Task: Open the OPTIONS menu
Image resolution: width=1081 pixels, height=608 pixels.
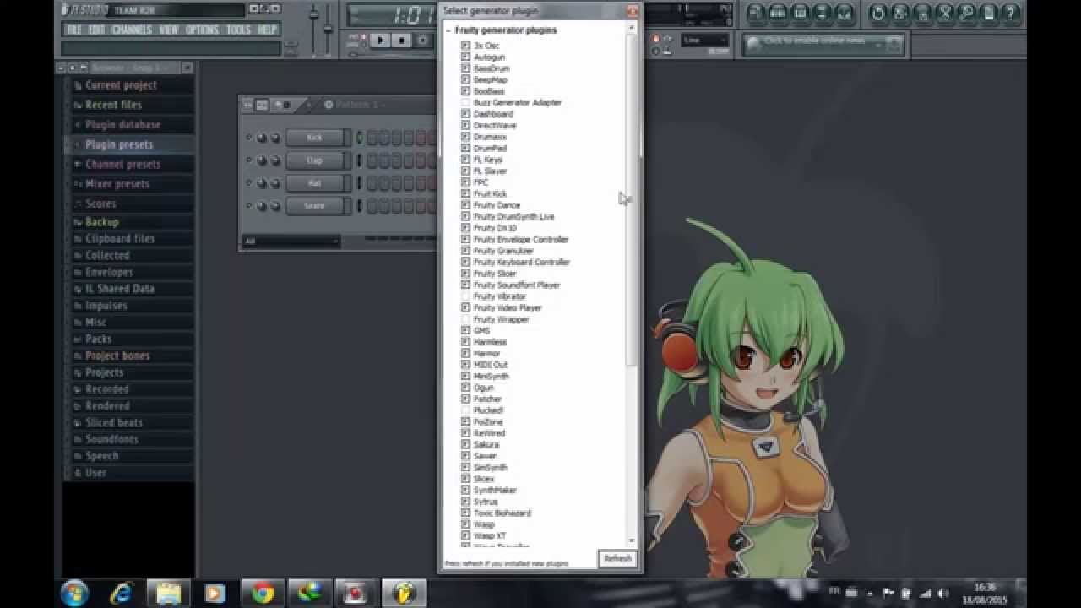Action: (x=202, y=30)
